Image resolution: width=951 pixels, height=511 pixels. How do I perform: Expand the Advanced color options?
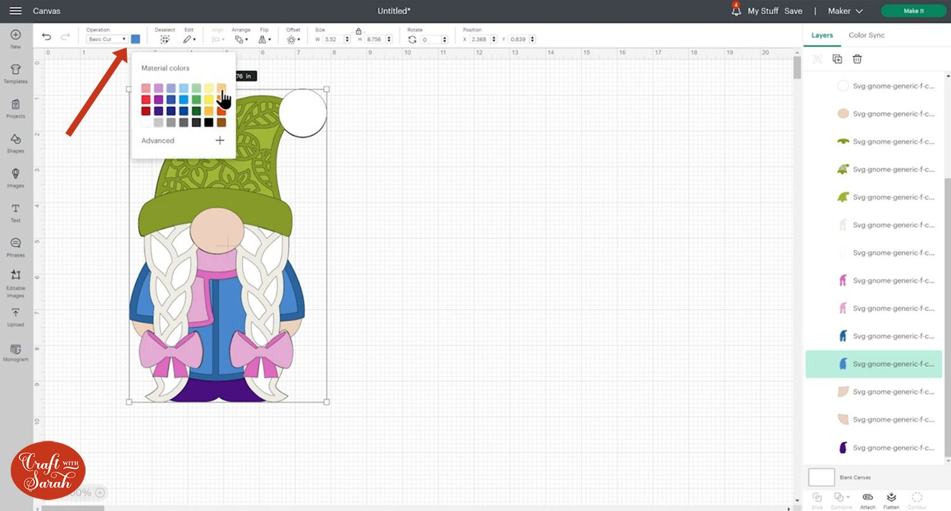pyautogui.click(x=219, y=141)
